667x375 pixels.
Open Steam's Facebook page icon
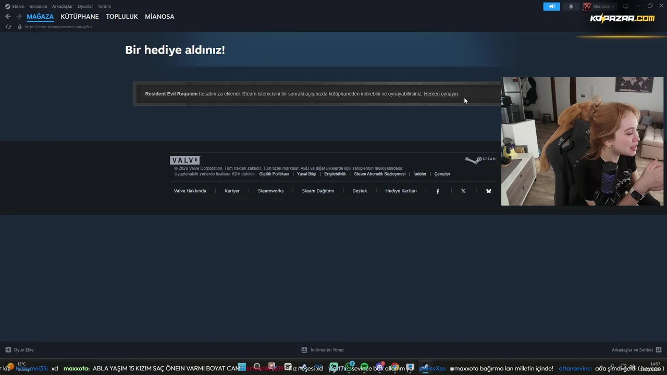[x=438, y=191]
